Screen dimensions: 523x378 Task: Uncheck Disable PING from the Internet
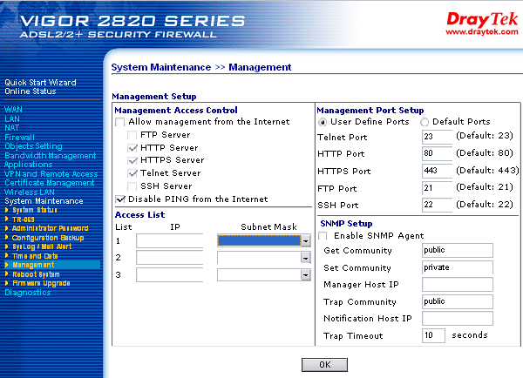coord(120,199)
